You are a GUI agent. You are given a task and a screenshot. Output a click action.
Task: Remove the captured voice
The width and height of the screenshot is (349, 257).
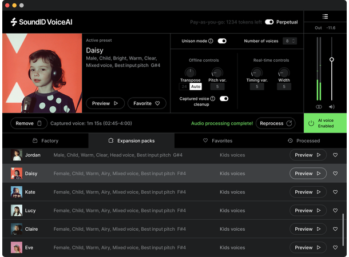pyautogui.click(x=29, y=123)
